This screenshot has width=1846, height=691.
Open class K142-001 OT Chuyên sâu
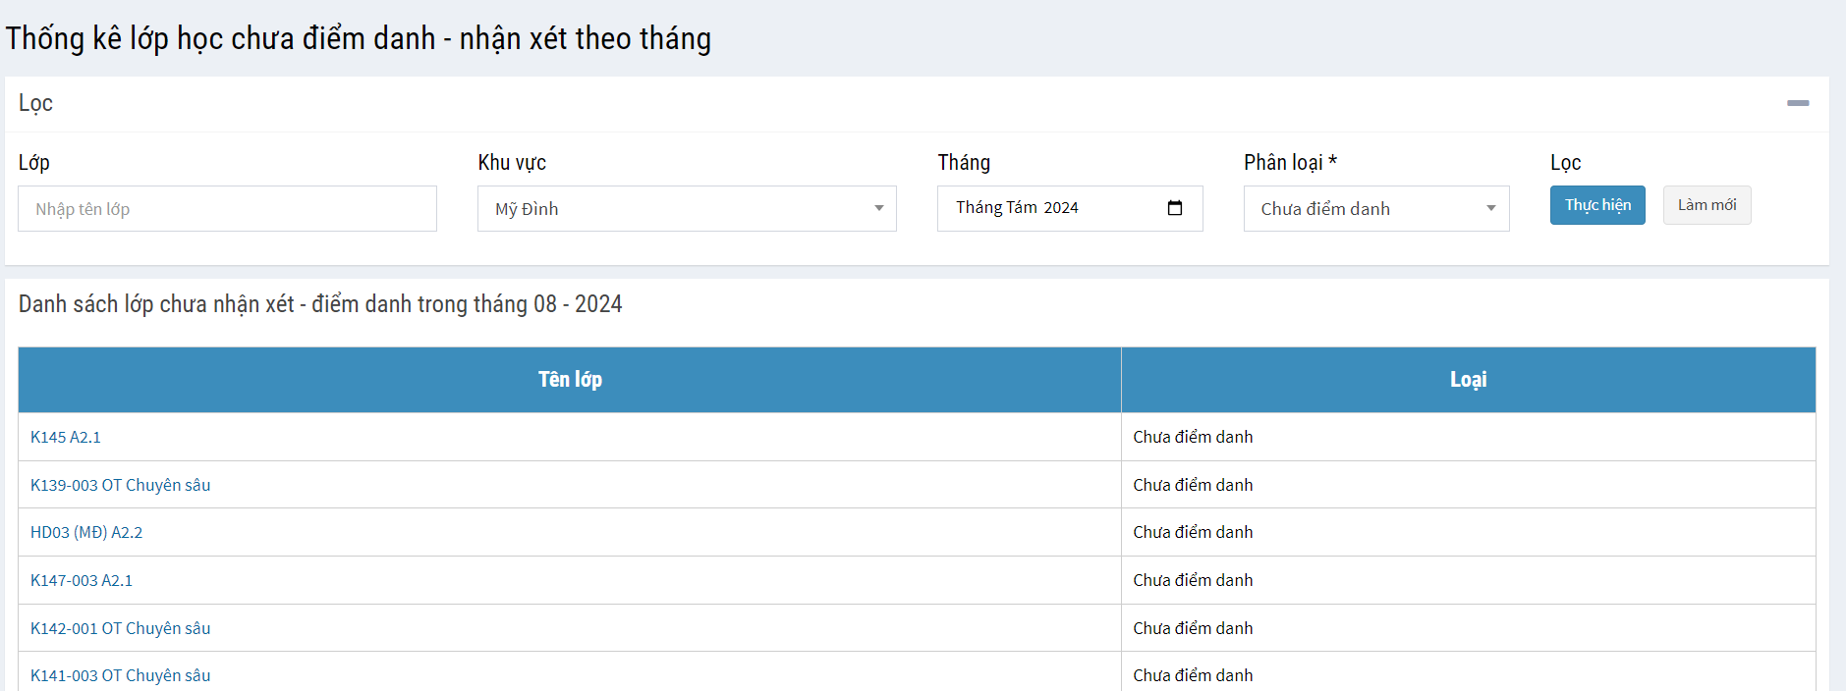(120, 628)
